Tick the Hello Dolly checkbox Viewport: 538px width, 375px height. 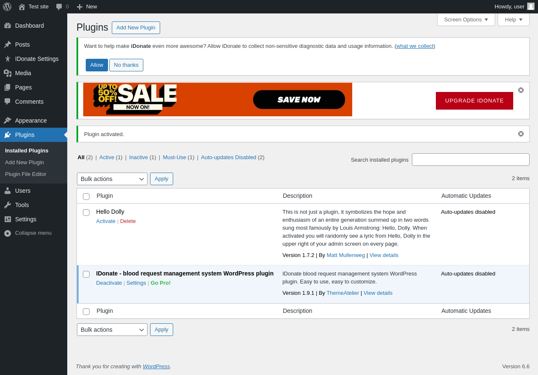86,212
